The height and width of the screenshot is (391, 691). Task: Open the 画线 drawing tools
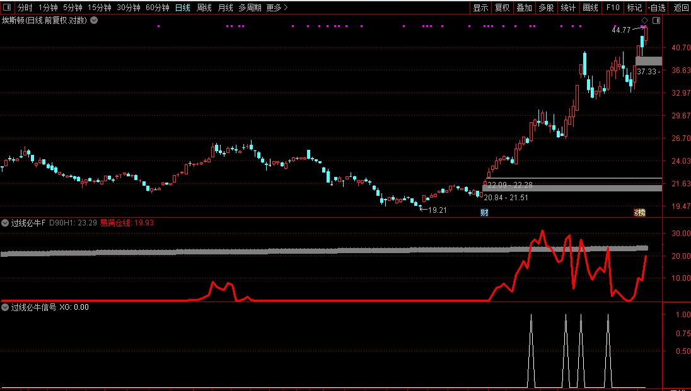(x=590, y=8)
